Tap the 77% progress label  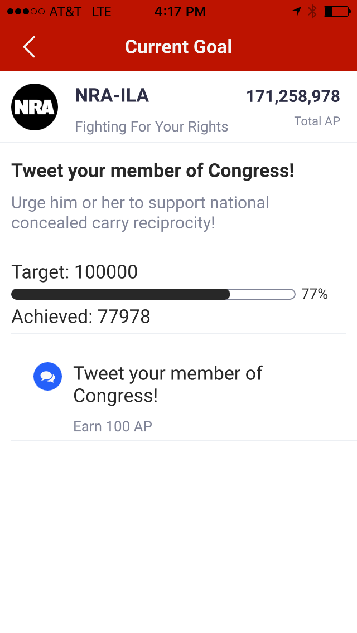315,294
